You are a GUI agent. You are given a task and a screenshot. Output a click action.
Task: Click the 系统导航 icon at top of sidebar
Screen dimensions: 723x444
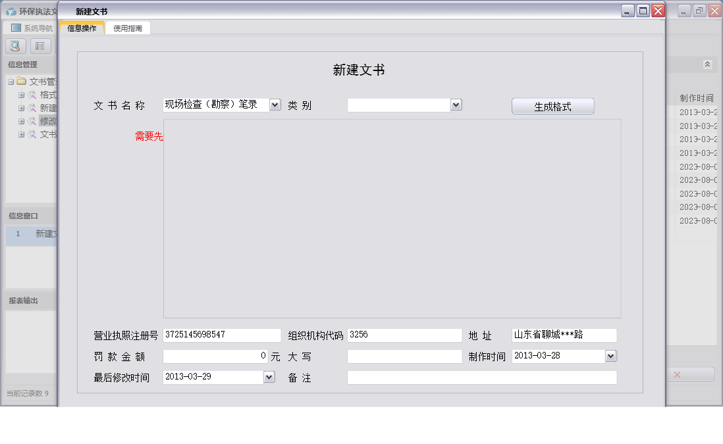(14, 27)
